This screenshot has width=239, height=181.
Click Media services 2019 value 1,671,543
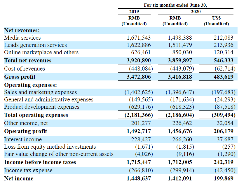(139, 38)
